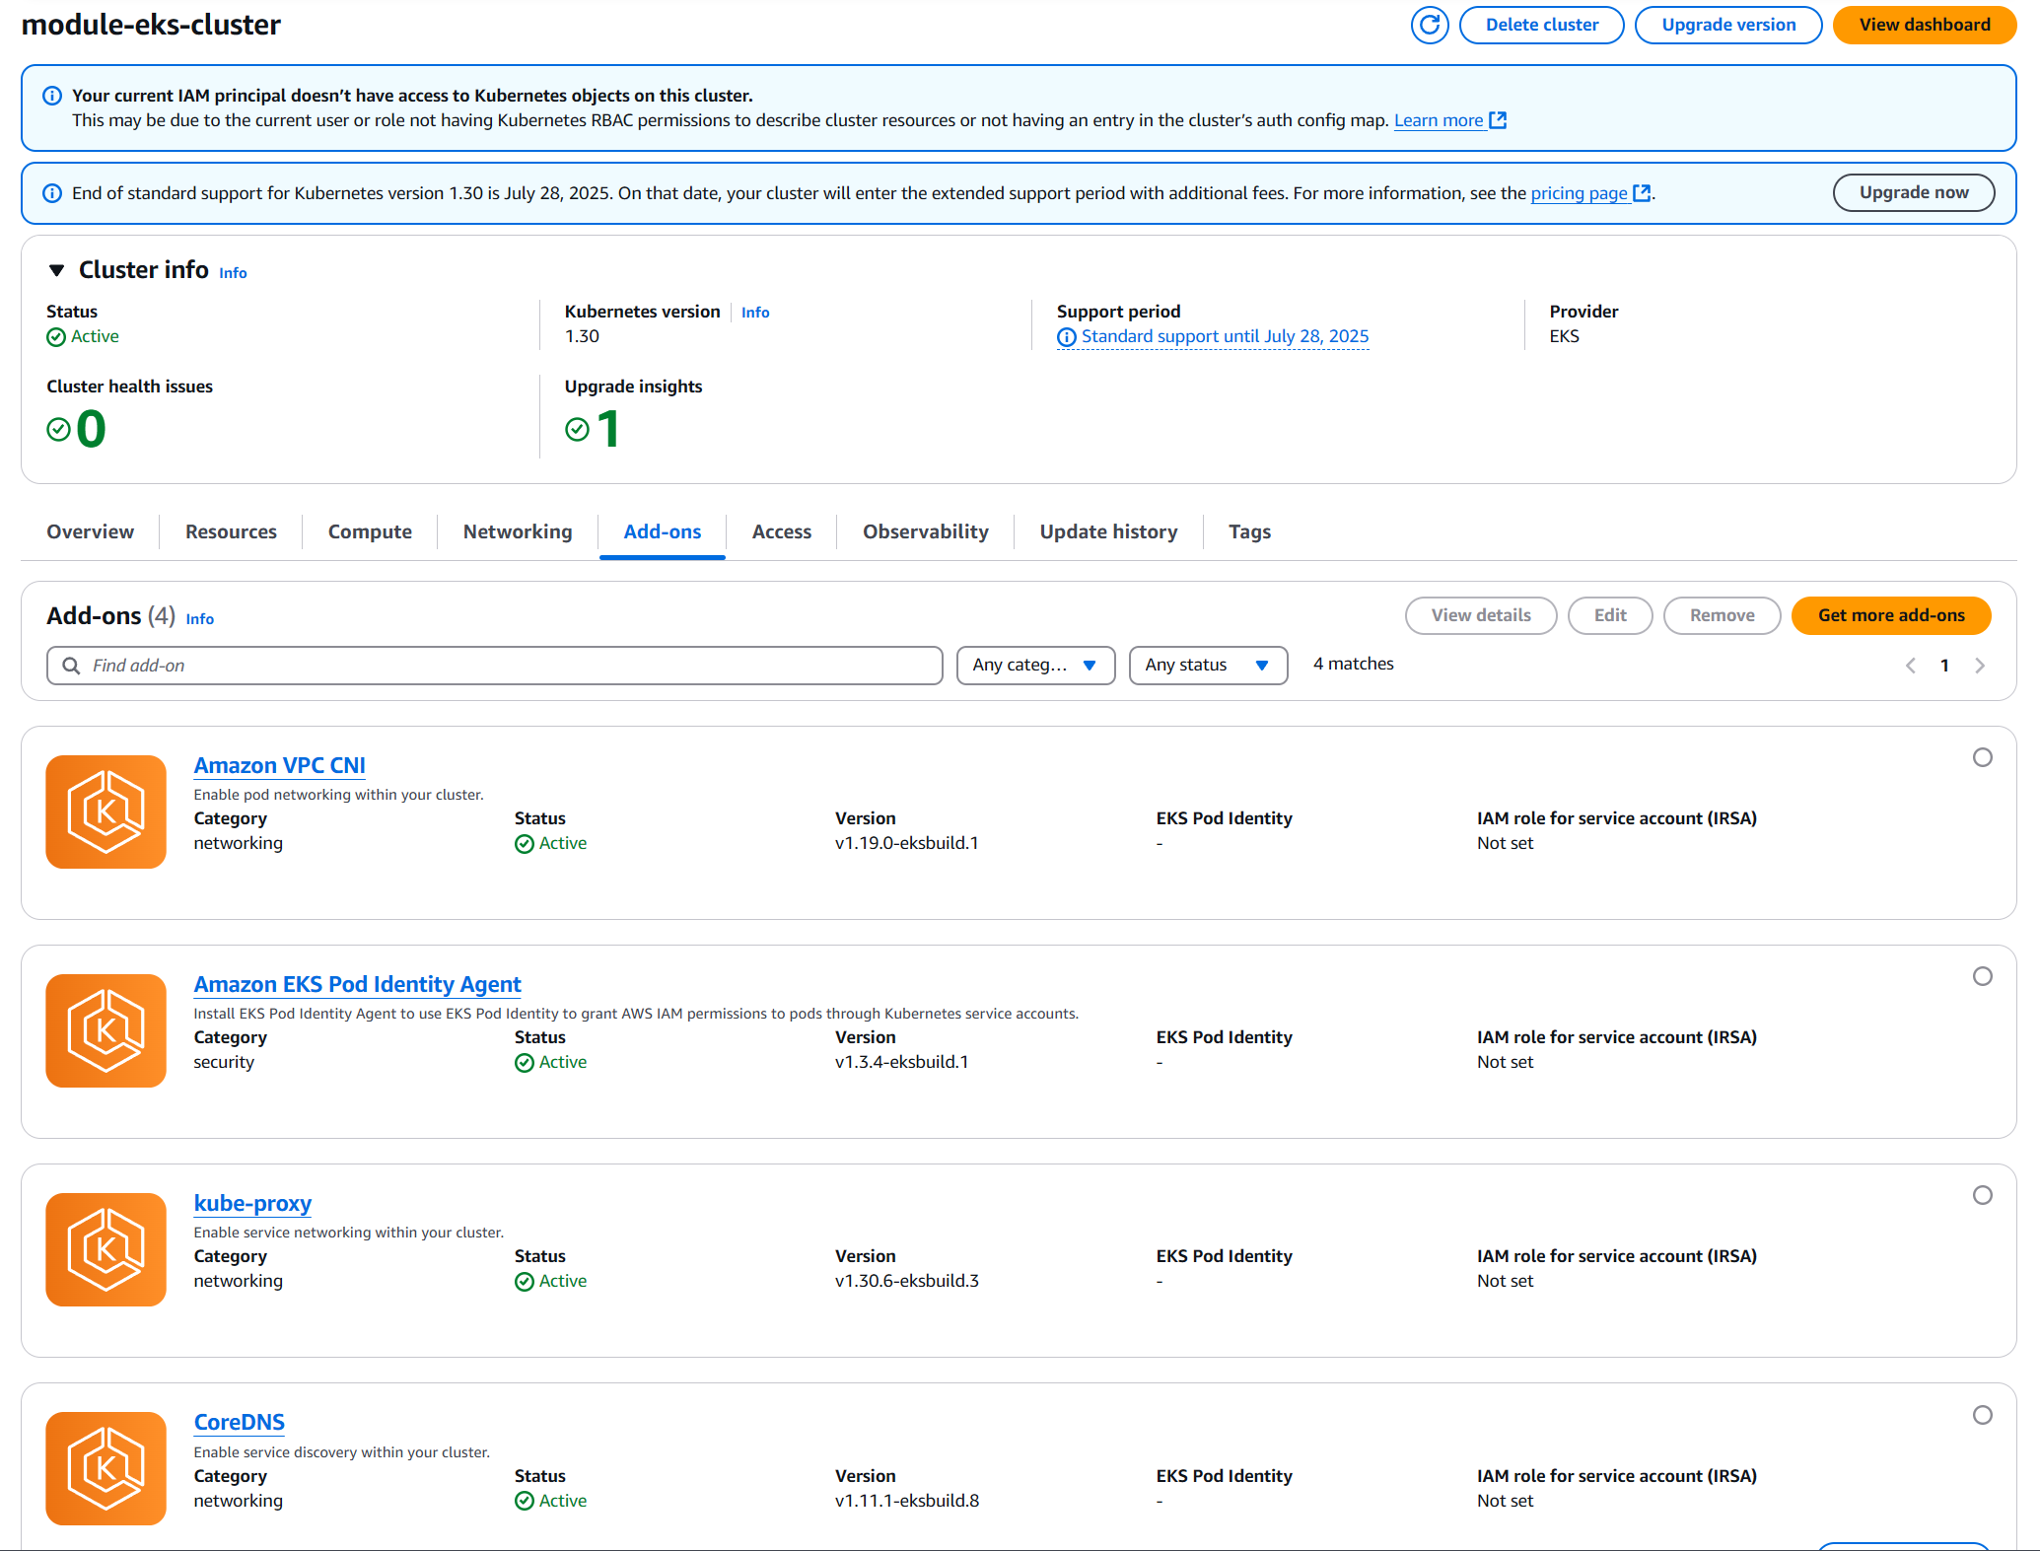Click the kube-proxy version v1.30.6-eksbuild.3

(x=907, y=1282)
